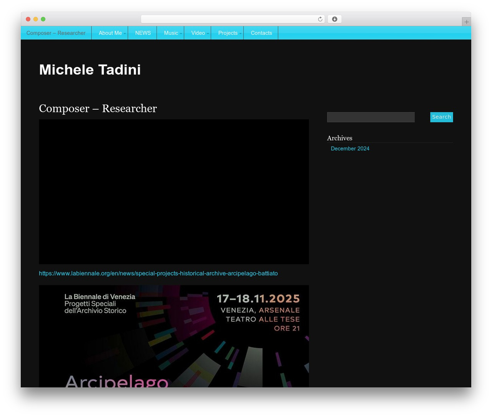Click the black embedded video area
The image size is (492, 417).
click(174, 192)
